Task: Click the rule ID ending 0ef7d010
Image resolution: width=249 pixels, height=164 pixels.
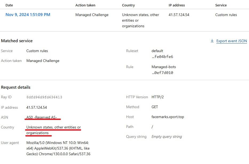Action: [x=162, y=73]
